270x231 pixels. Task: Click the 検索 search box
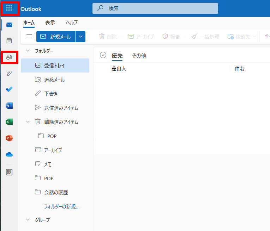click(x=155, y=8)
